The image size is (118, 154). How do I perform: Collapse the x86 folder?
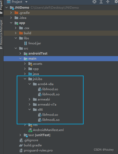30,109
